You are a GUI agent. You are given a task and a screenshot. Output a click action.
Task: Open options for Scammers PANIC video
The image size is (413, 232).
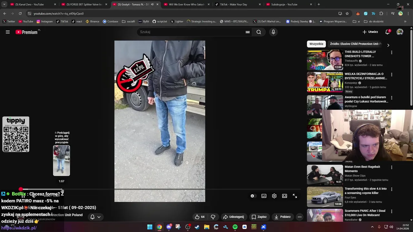(392, 211)
